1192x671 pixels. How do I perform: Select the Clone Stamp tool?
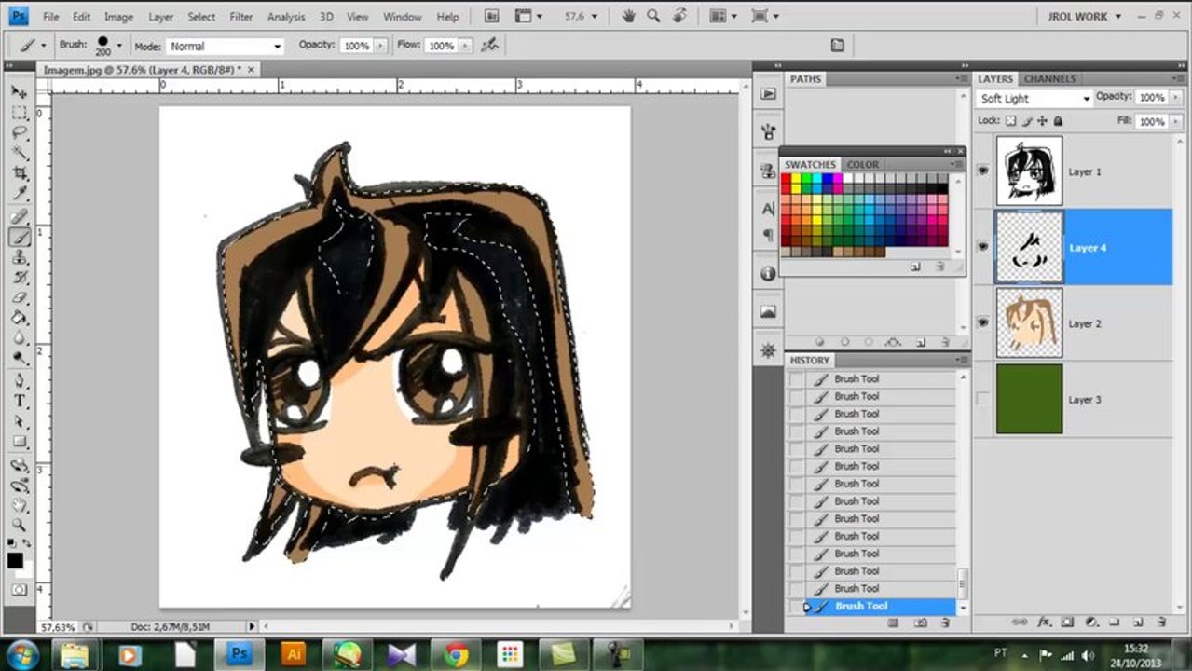coord(19,258)
